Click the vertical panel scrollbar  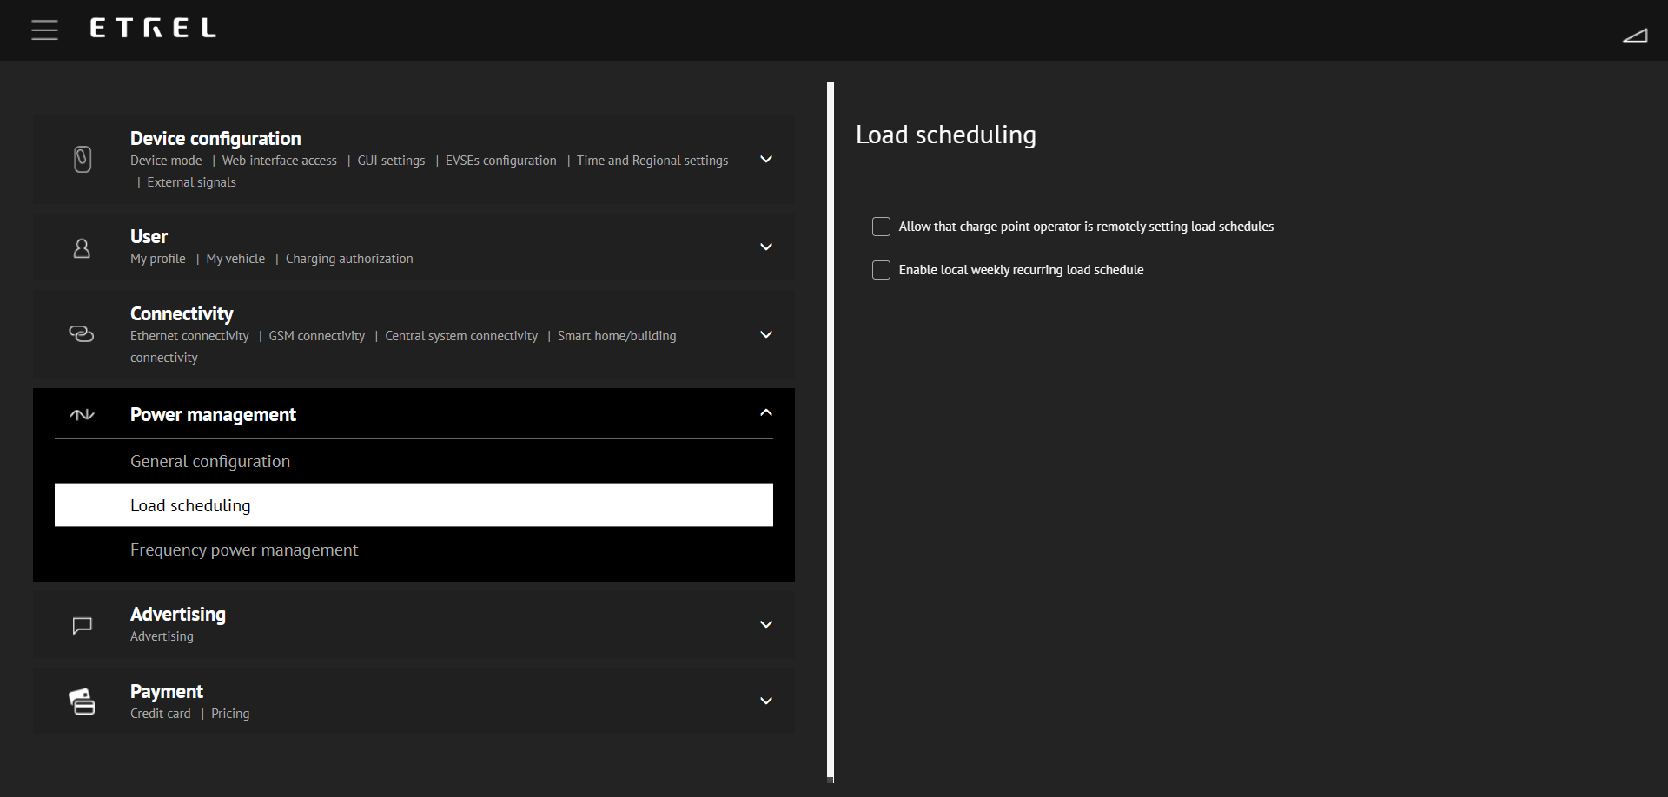tap(831, 431)
